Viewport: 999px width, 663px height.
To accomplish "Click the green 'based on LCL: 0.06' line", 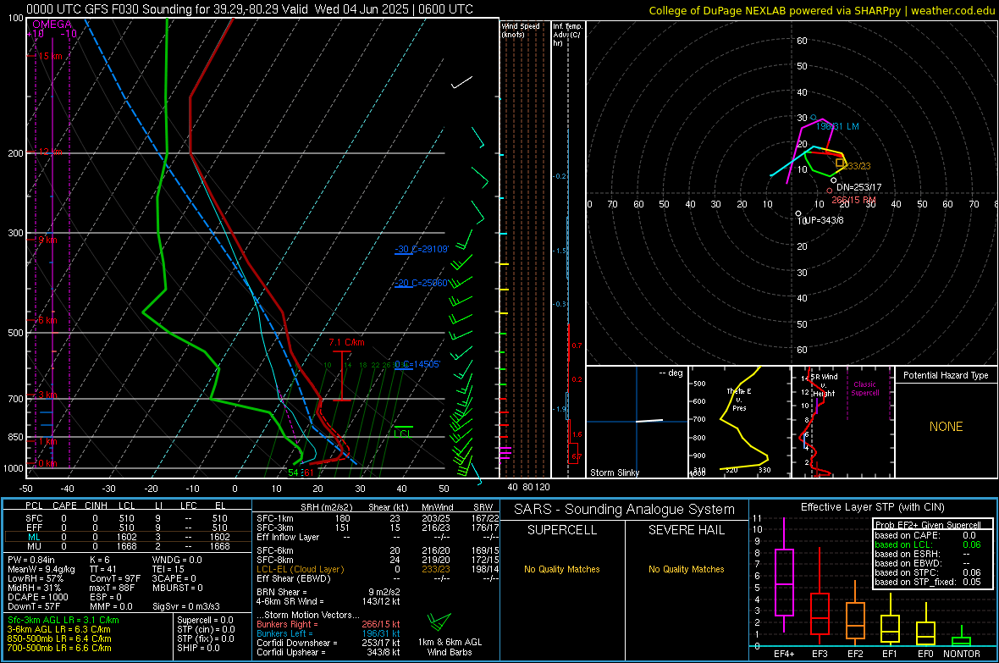I will click(928, 544).
